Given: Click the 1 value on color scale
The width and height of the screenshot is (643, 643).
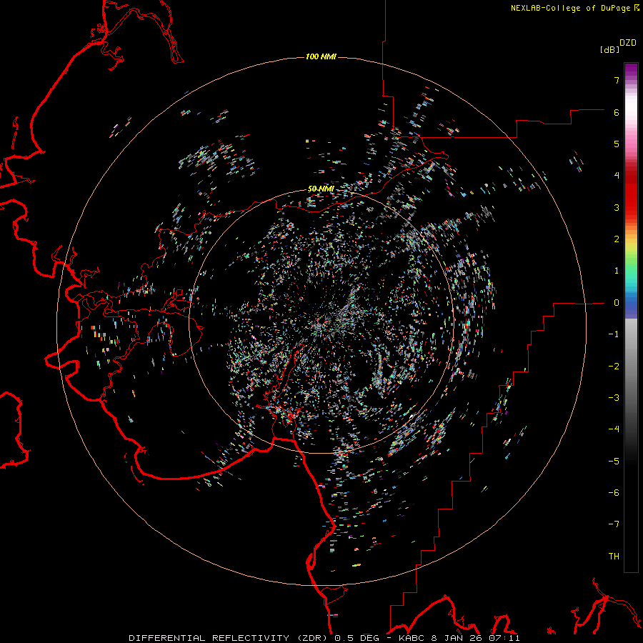Looking at the screenshot, I should click(x=617, y=271).
